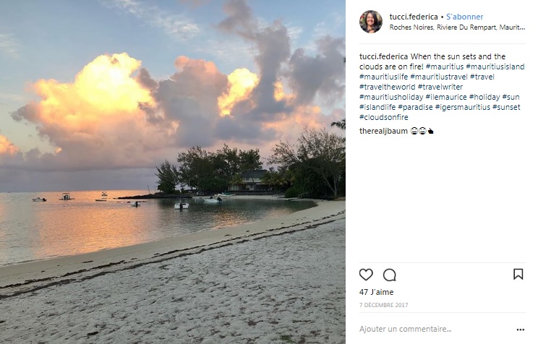Open the tucci.federica profile picture
Image resolution: width=538 pixels, height=344 pixels.
(371, 22)
